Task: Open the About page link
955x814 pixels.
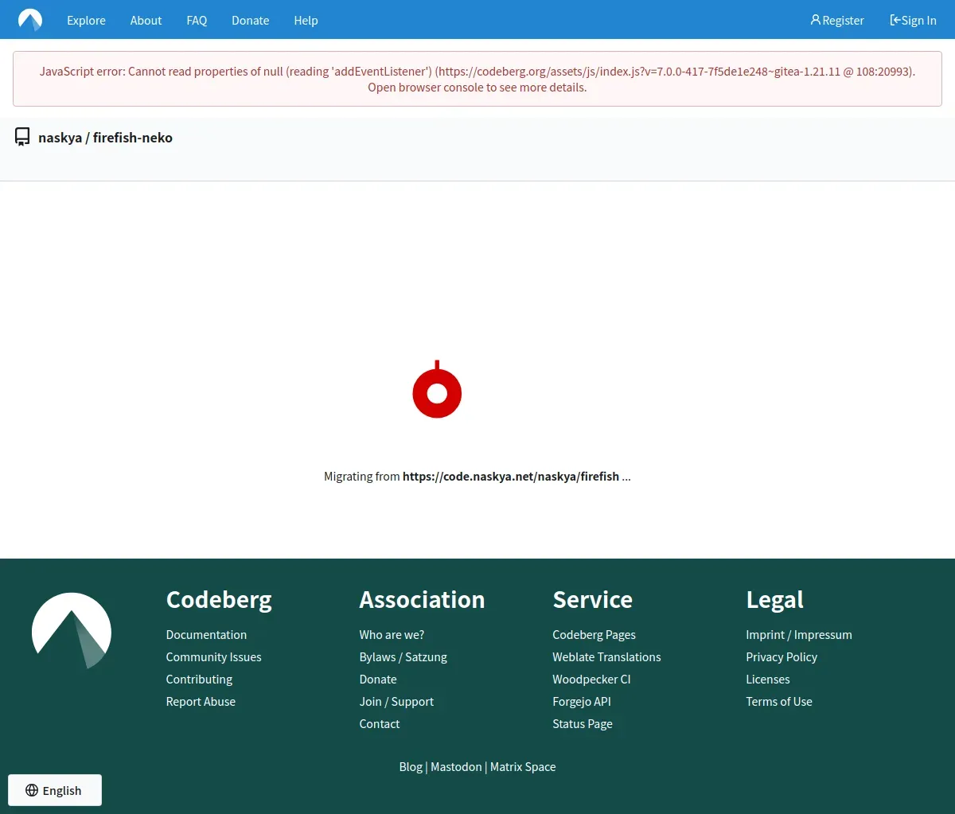Action: [x=146, y=21]
